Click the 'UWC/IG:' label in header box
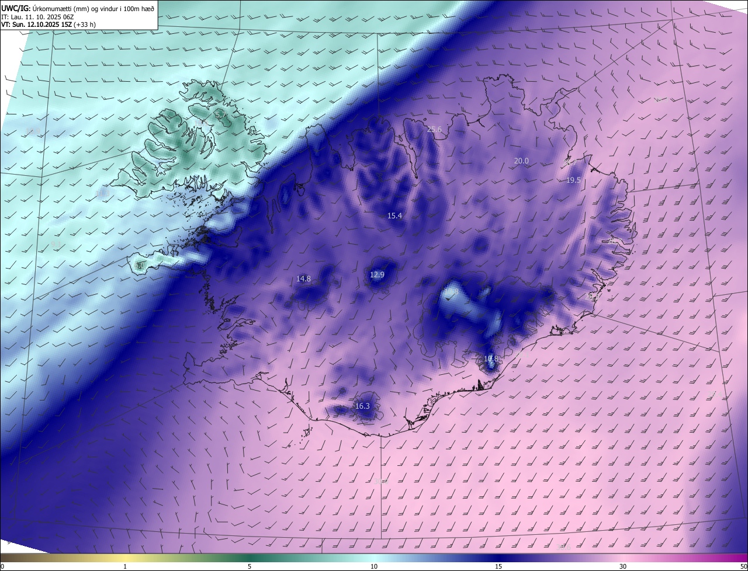Viewport: 748px width, 571px height. [16, 8]
